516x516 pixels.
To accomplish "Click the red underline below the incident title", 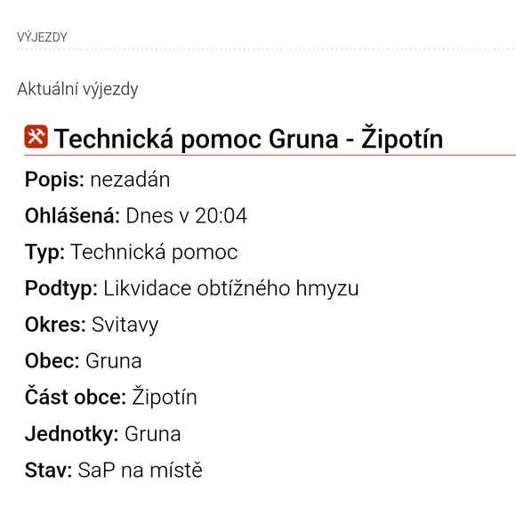I will (x=270, y=155).
